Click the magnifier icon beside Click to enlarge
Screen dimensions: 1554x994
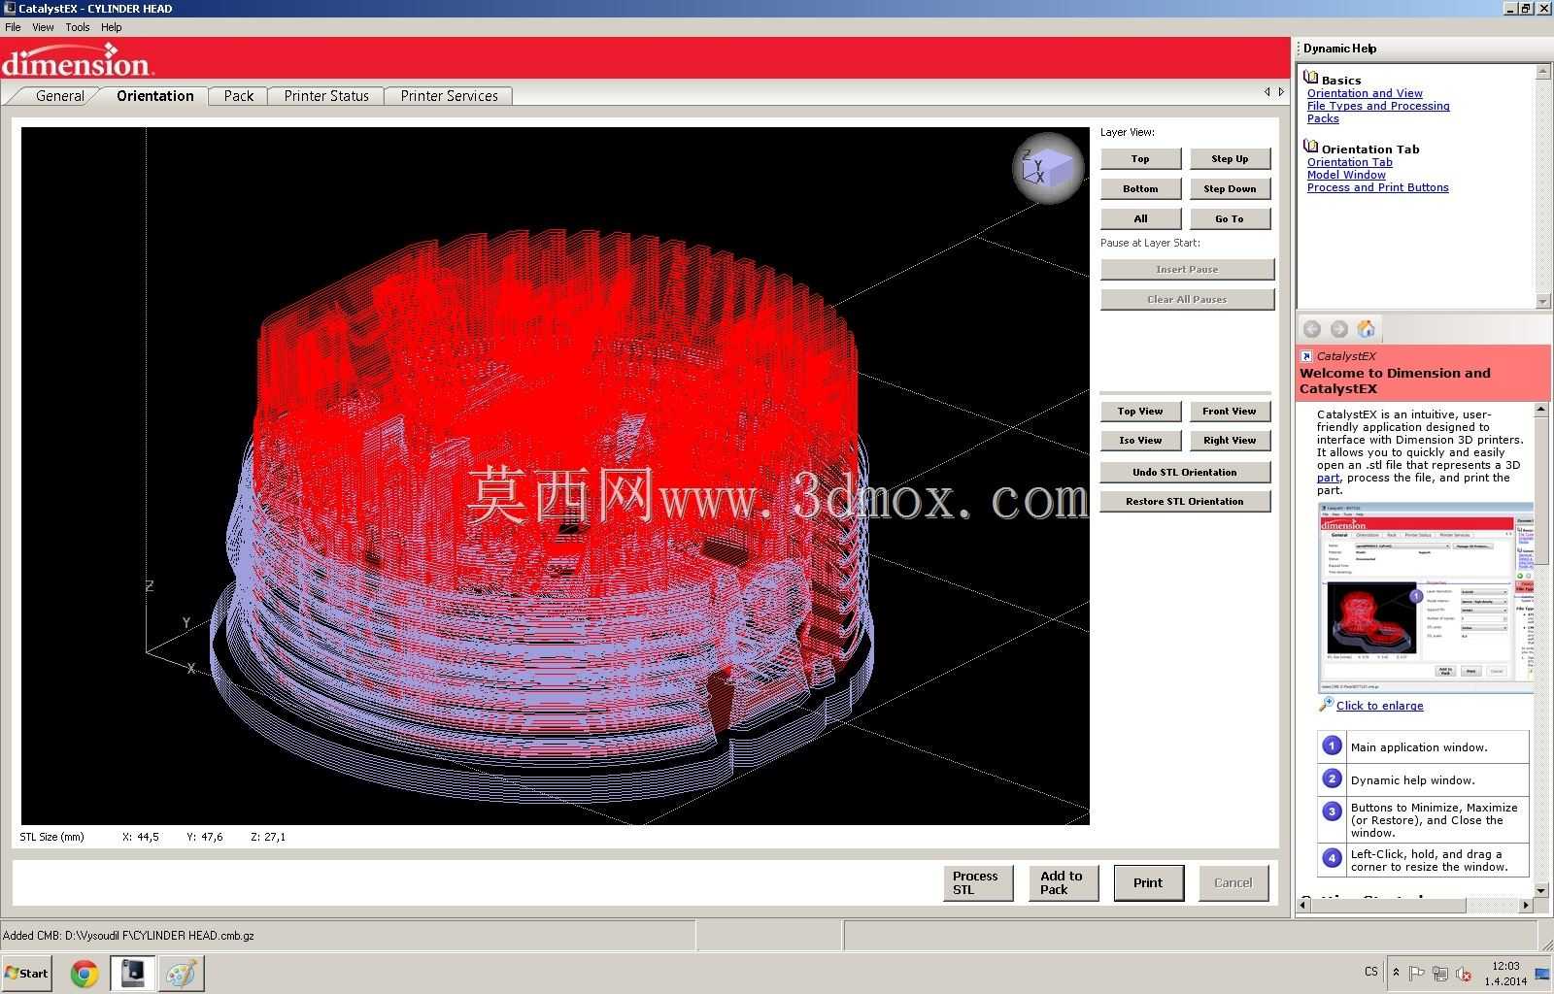tap(1326, 705)
